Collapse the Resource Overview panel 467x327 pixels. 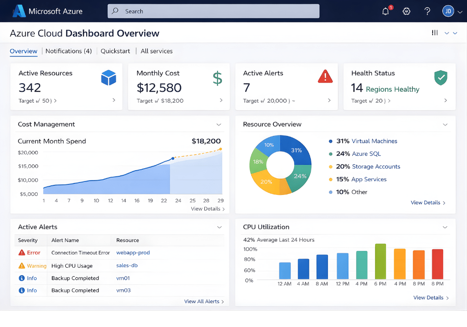point(445,125)
